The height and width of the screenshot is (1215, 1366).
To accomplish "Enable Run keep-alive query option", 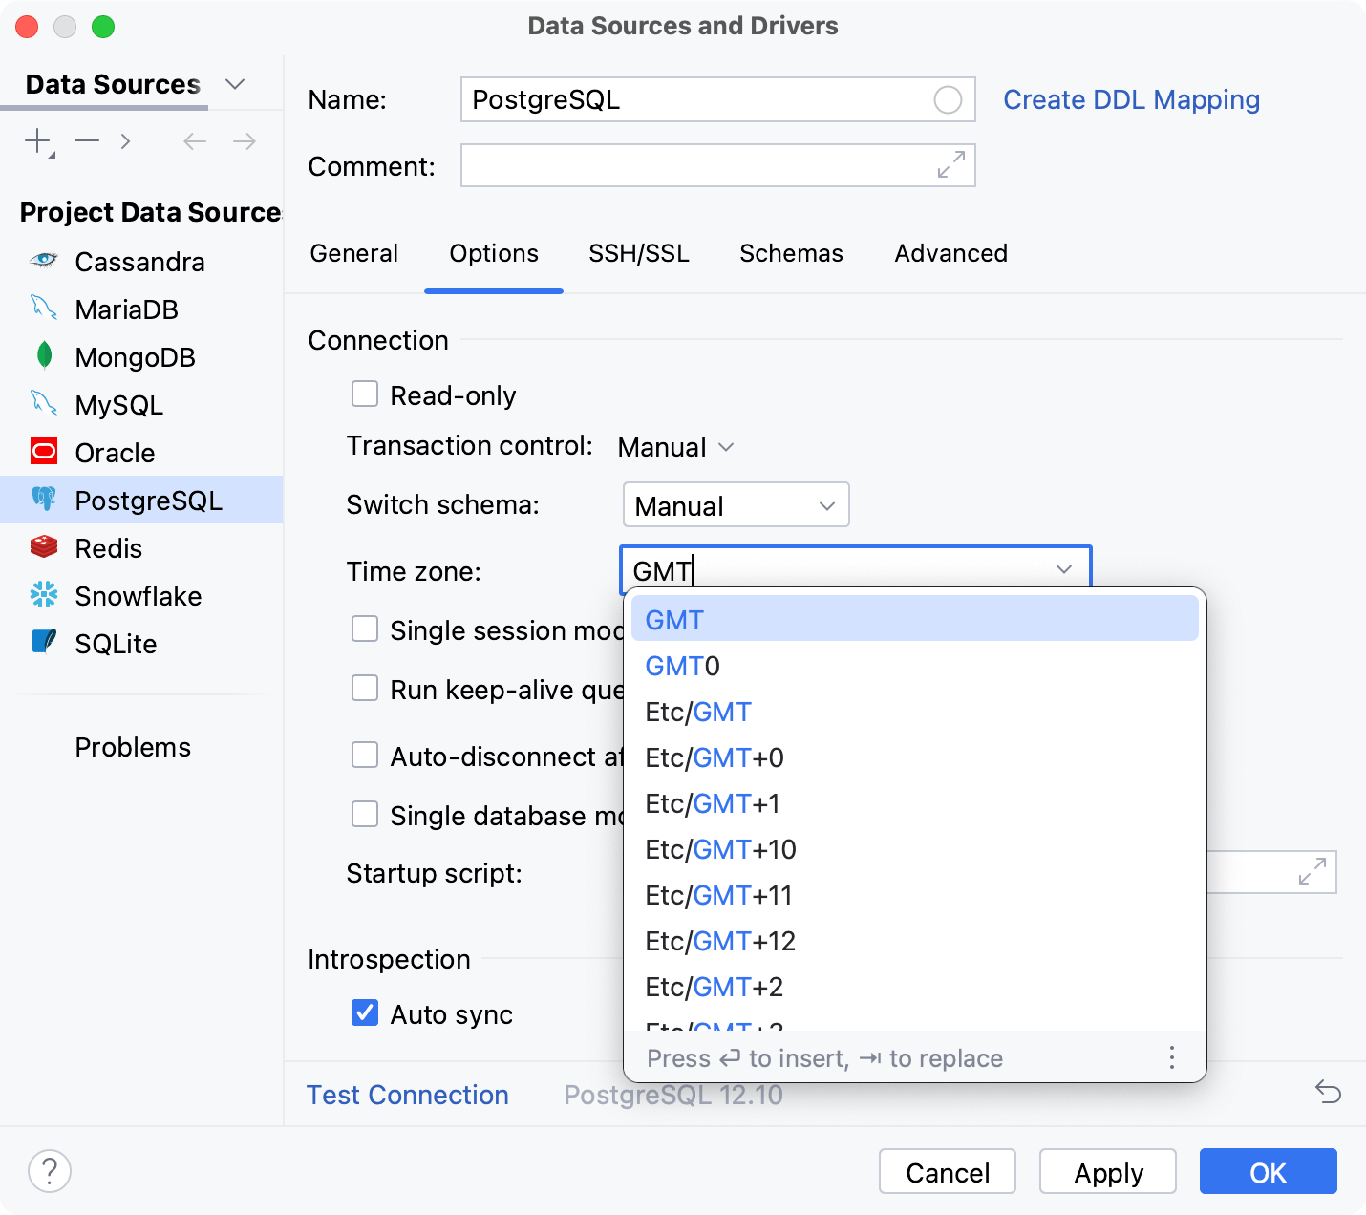I will pyautogui.click(x=365, y=688).
